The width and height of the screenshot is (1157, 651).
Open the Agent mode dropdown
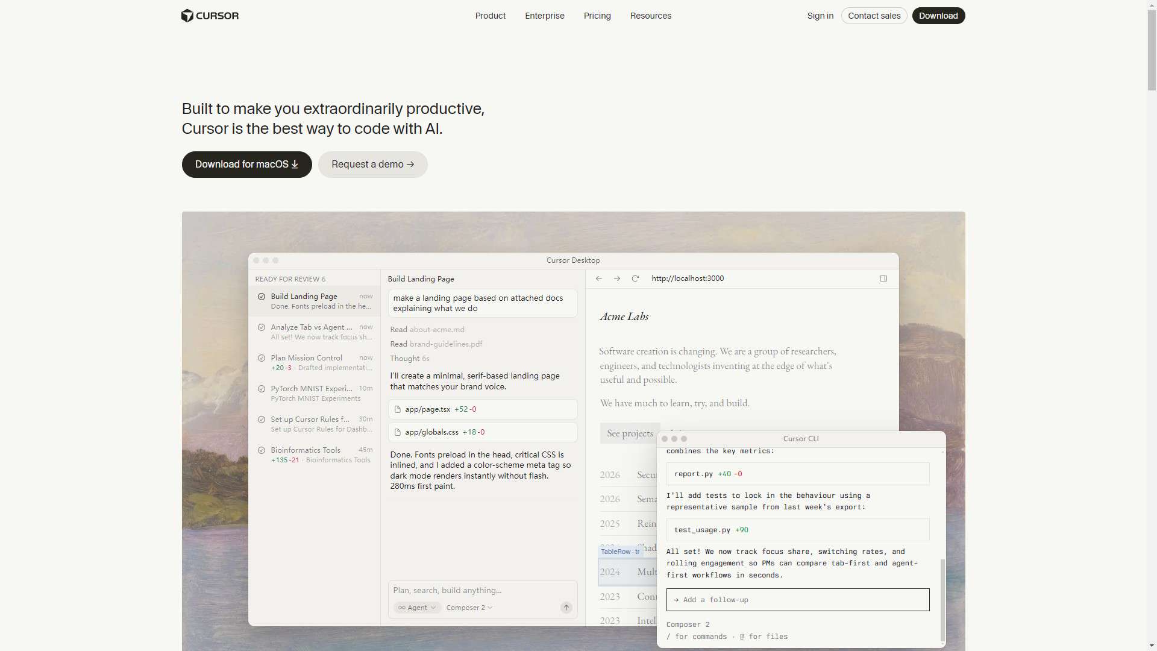[417, 608]
